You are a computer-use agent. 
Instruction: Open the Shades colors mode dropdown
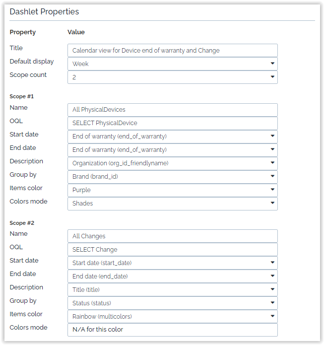click(172, 204)
